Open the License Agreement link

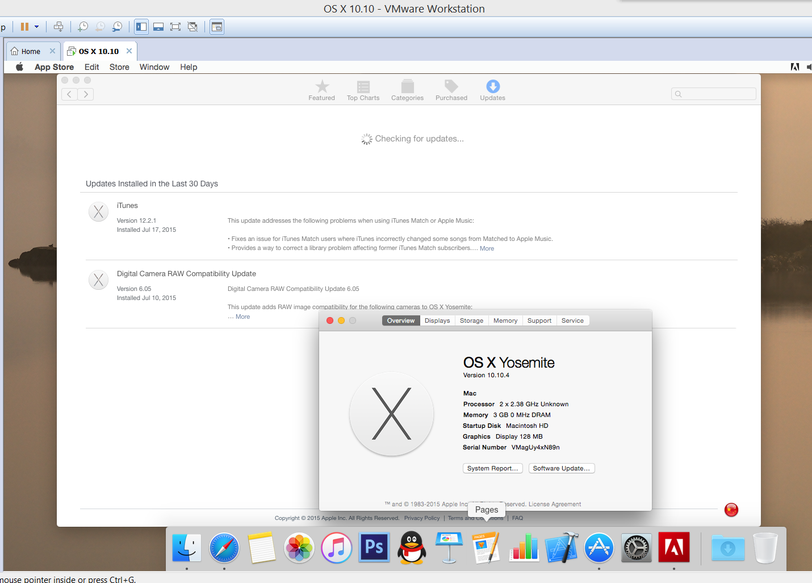pos(555,504)
